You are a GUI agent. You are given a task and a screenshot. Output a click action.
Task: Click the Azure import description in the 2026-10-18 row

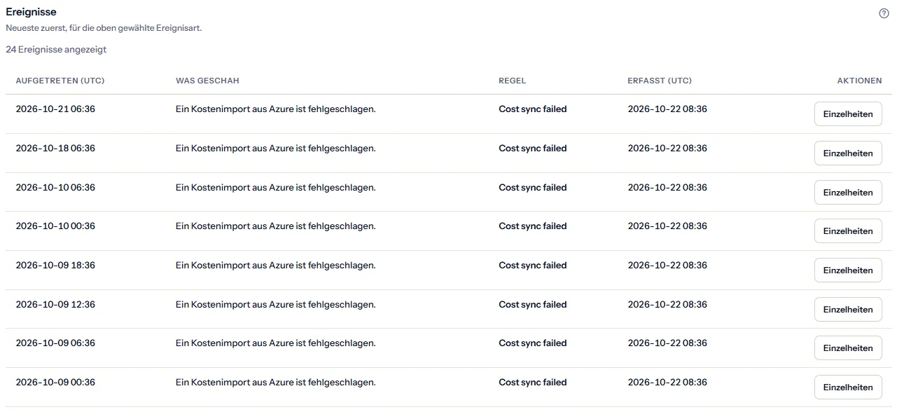[276, 149]
